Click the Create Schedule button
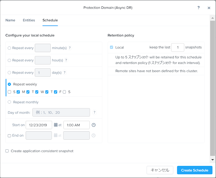 (x=195, y=170)
